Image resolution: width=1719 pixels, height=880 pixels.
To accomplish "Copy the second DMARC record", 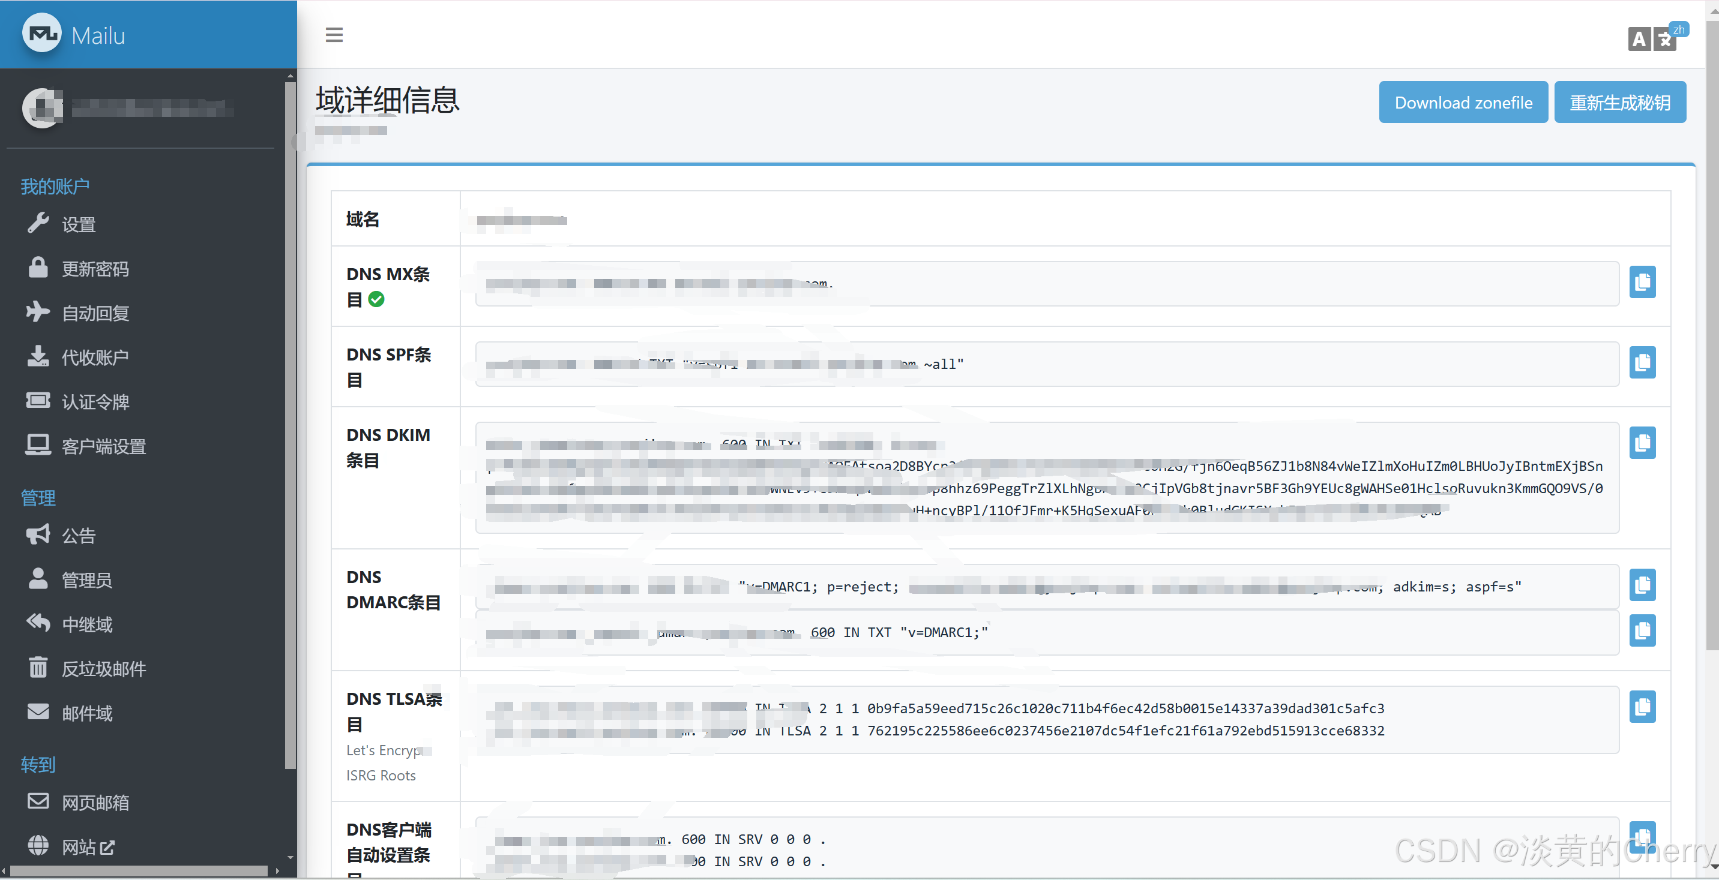I will (1642, 630).
